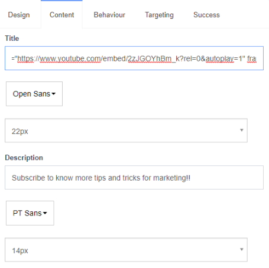Go to the Targeting tab

159,15
